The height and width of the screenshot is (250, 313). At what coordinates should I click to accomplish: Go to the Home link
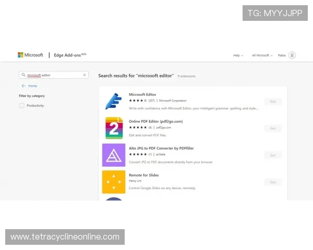32,86
